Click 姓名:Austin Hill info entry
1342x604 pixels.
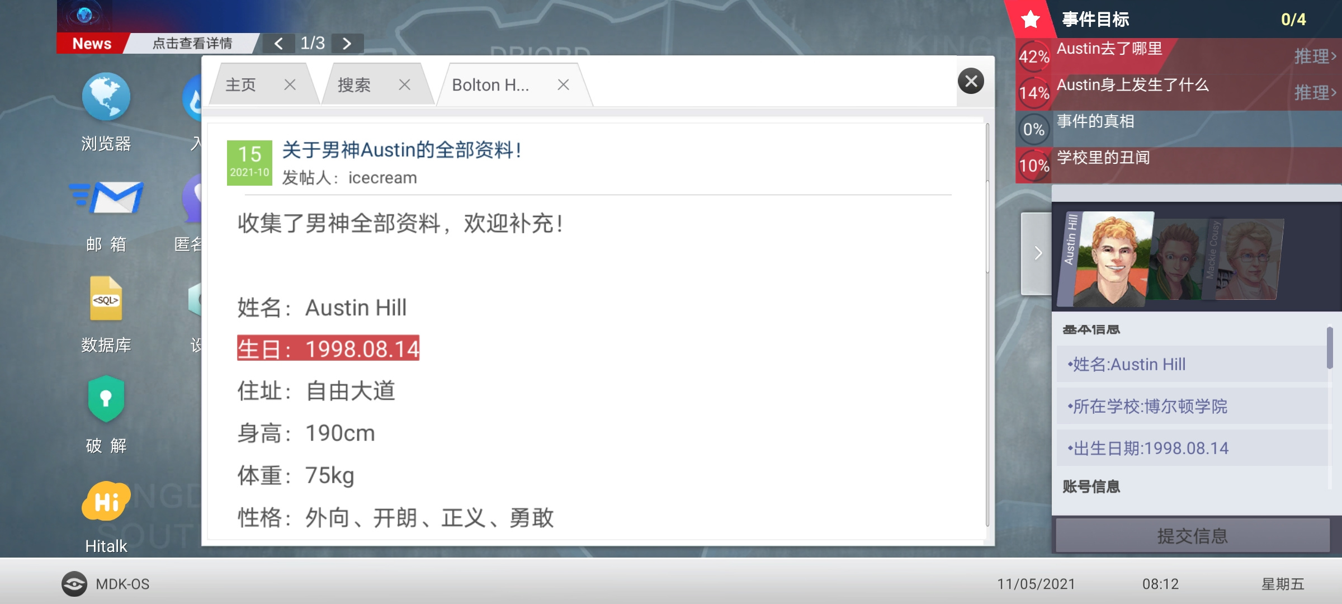1192,364
